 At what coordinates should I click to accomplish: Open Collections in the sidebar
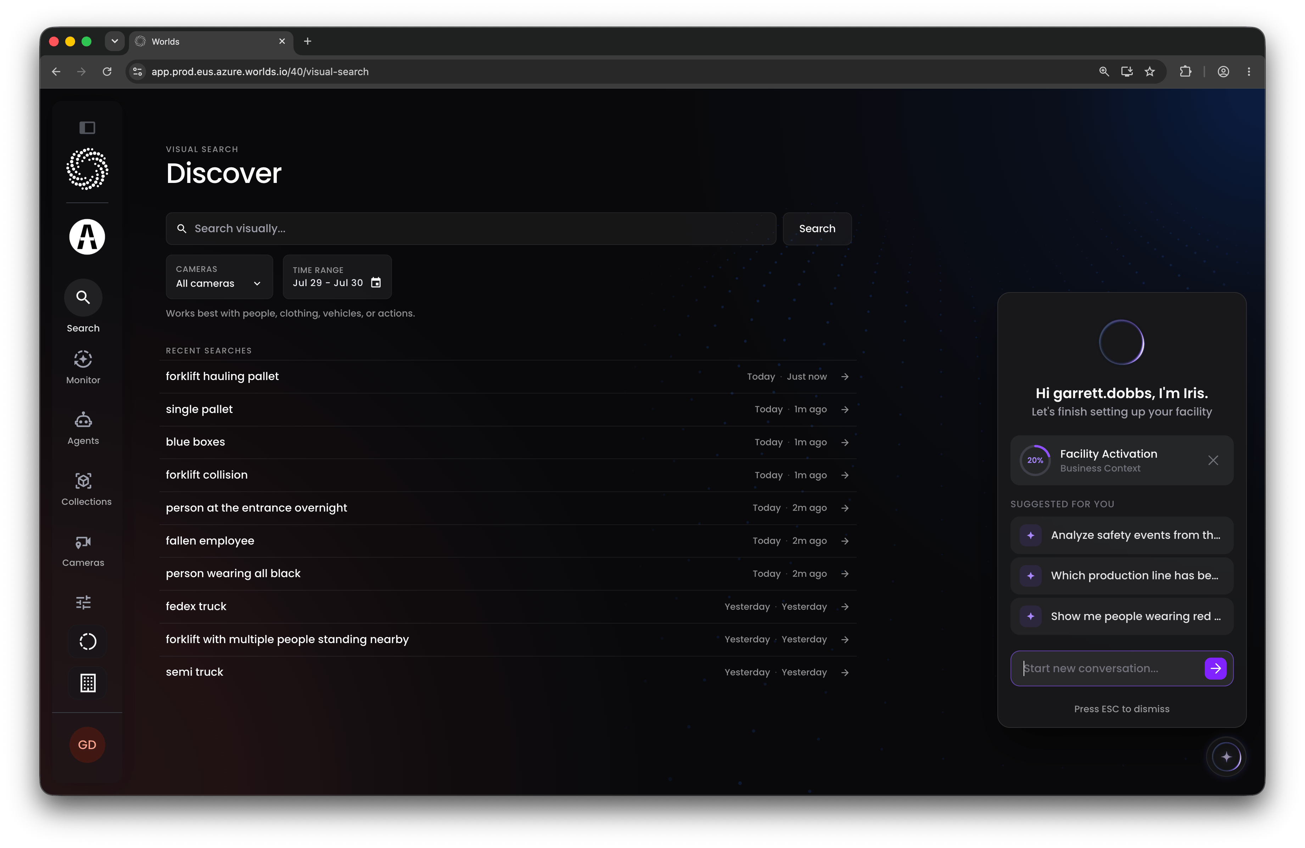pos(86,489)
